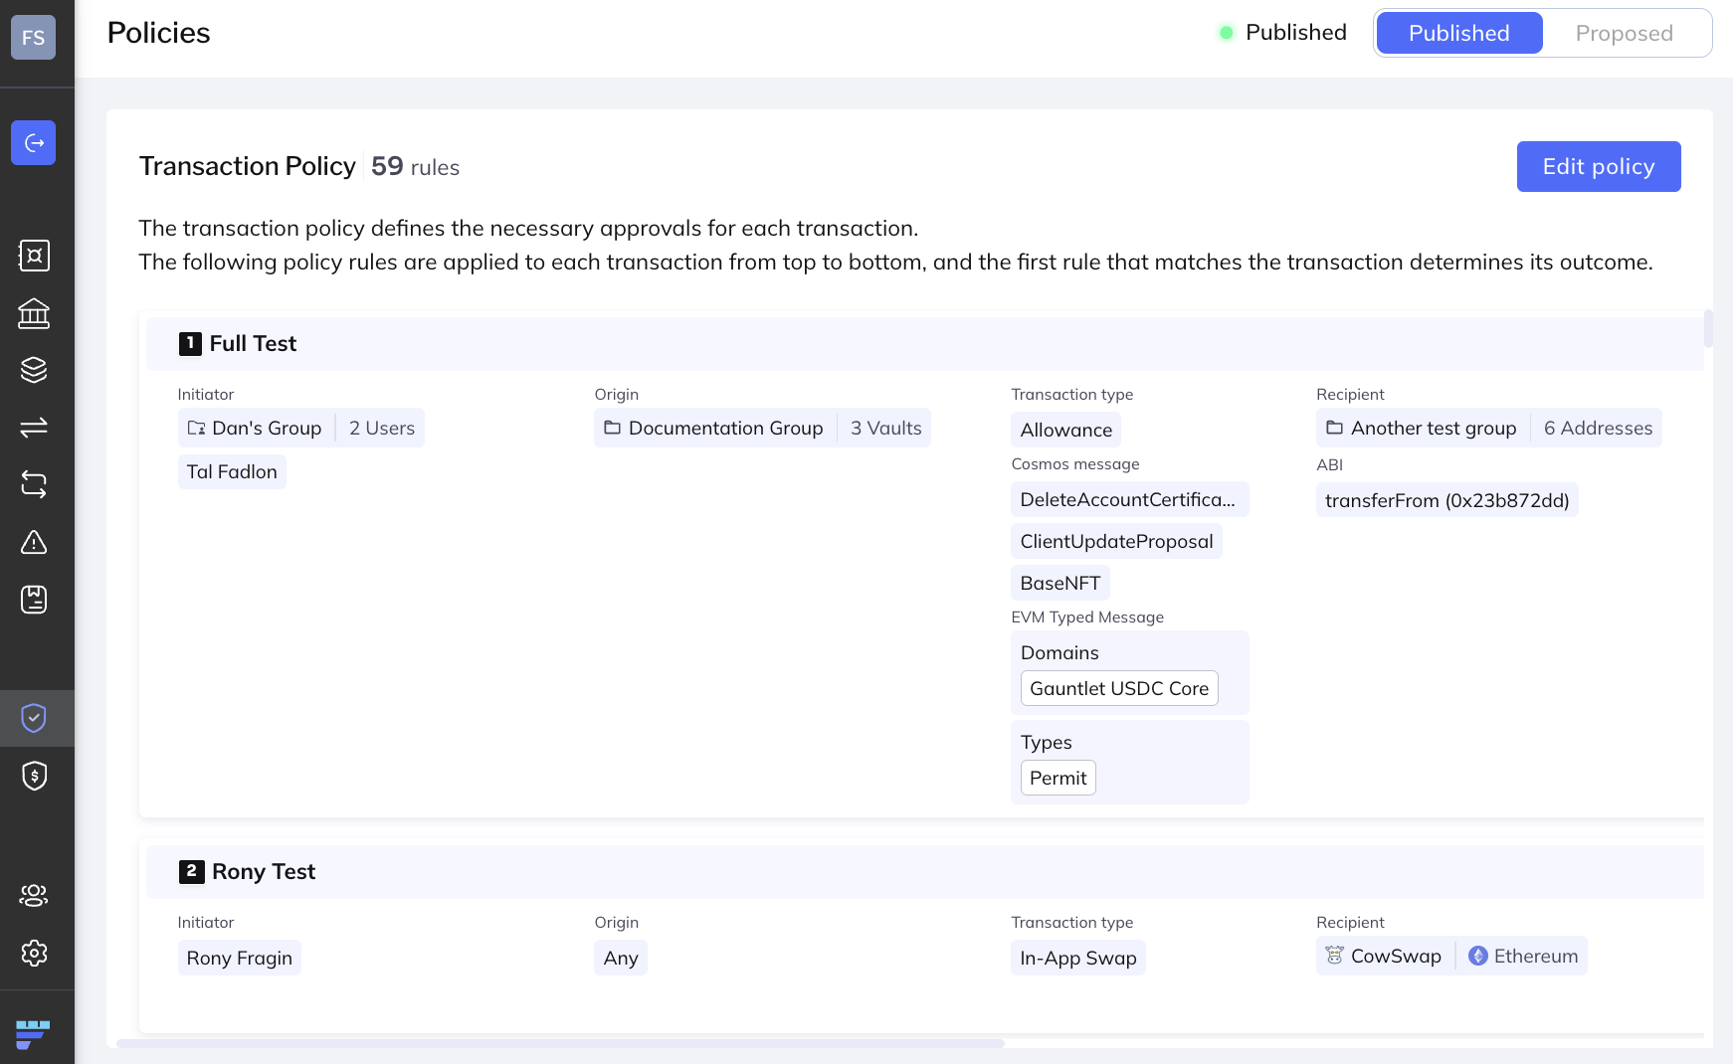The image size is (1733, 1064).
Task: Click the Documentation Group origin chip
Action: coord(724,429)
